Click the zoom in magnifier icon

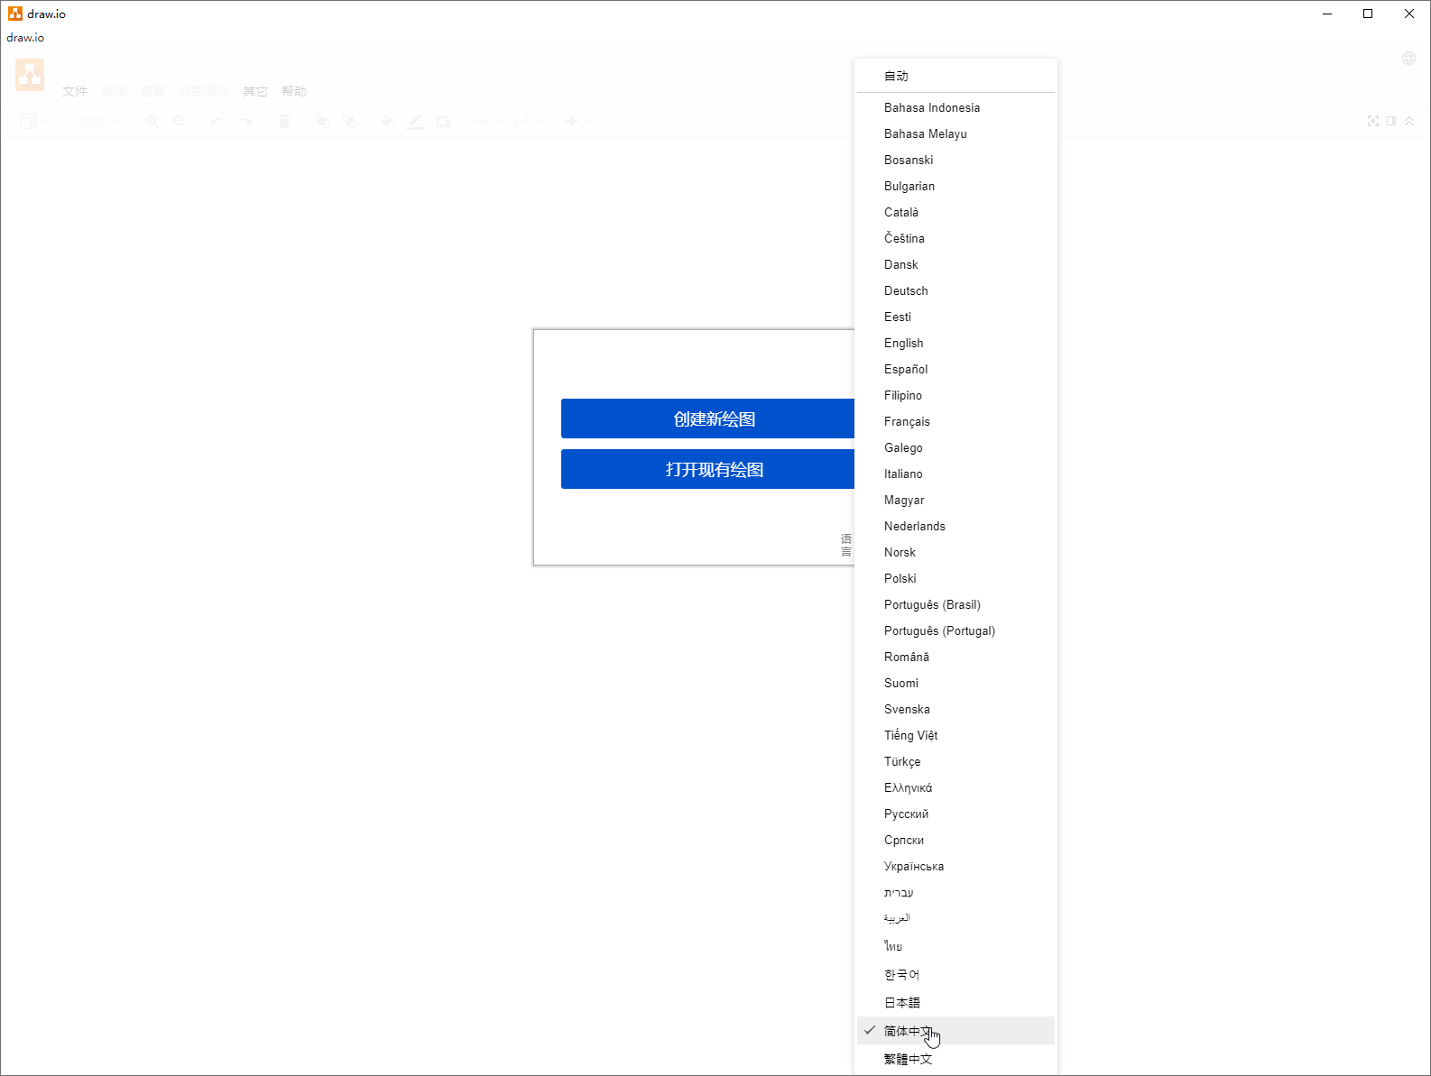pyautogui.click(x=152, y=122)
